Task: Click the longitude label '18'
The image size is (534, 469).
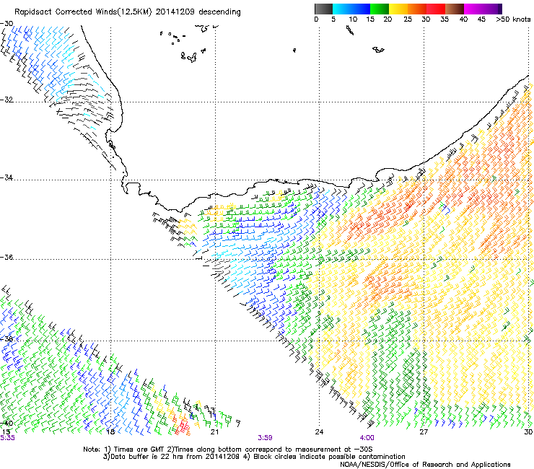Action: click(x=110, y=431)
